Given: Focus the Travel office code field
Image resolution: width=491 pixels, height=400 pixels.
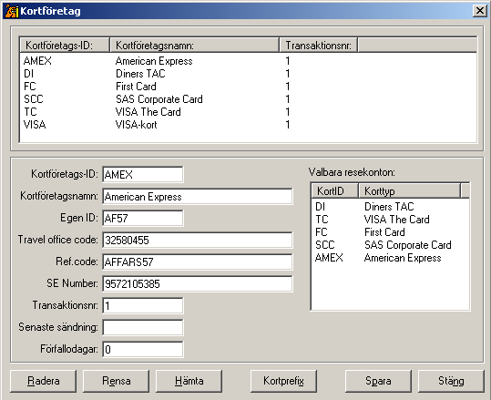Looking at the screenshot, I should point(198,241).
